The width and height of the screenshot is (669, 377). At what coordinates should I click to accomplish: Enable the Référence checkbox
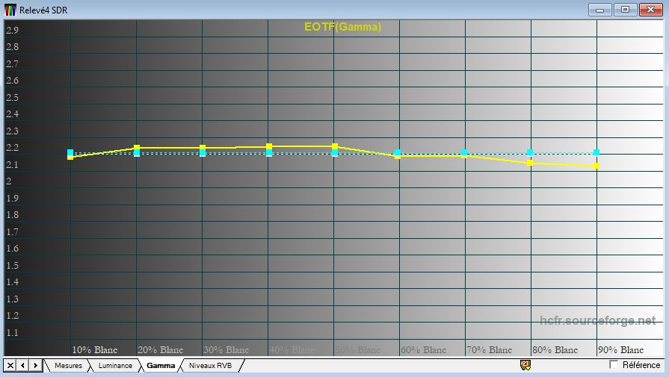pos(614,364)
